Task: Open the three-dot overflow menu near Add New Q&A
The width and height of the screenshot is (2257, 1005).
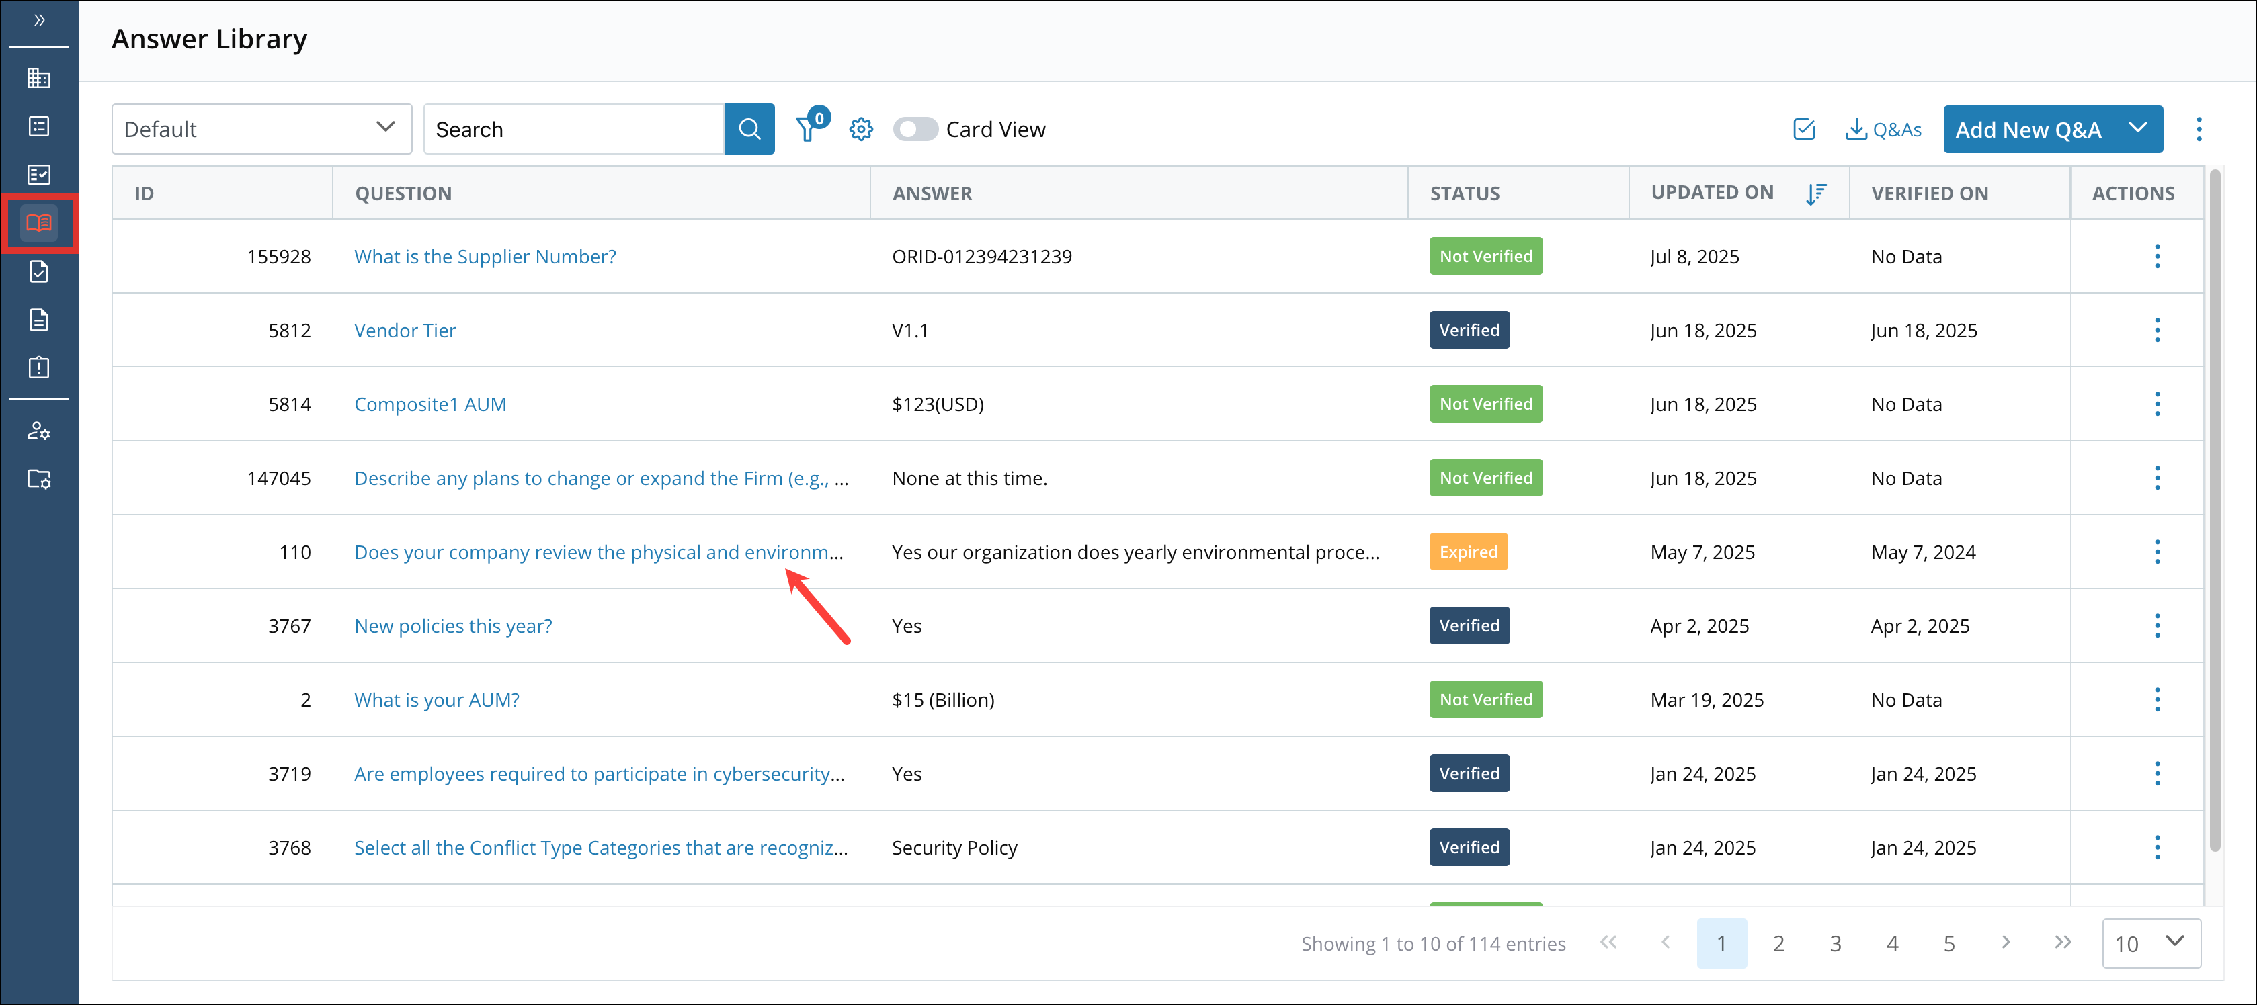Action: [2199, 129]
